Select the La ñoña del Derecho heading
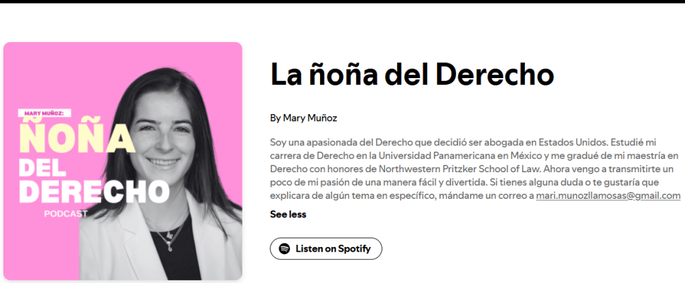 tap(412, 74)
